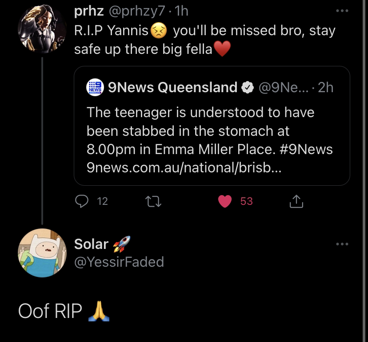Select the "Oof RIP" reply text
Viewport: 368px width, 342px height.
50,311
